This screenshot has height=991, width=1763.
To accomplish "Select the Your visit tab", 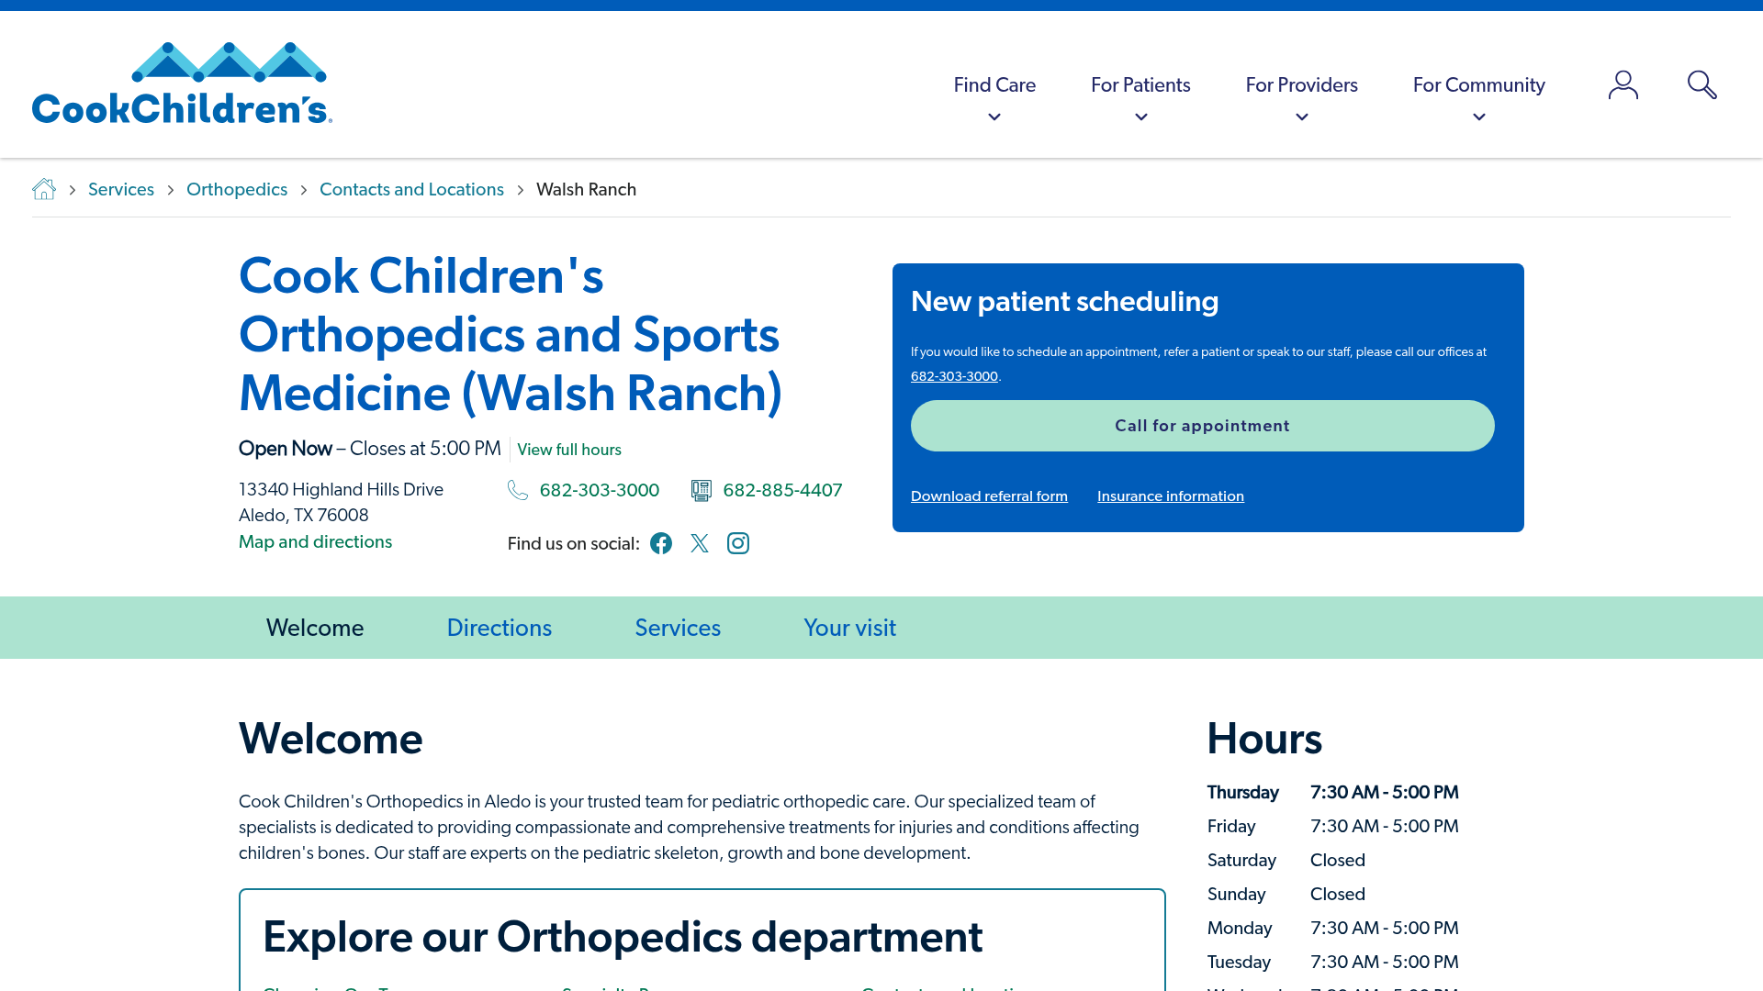I will [849, 628].
